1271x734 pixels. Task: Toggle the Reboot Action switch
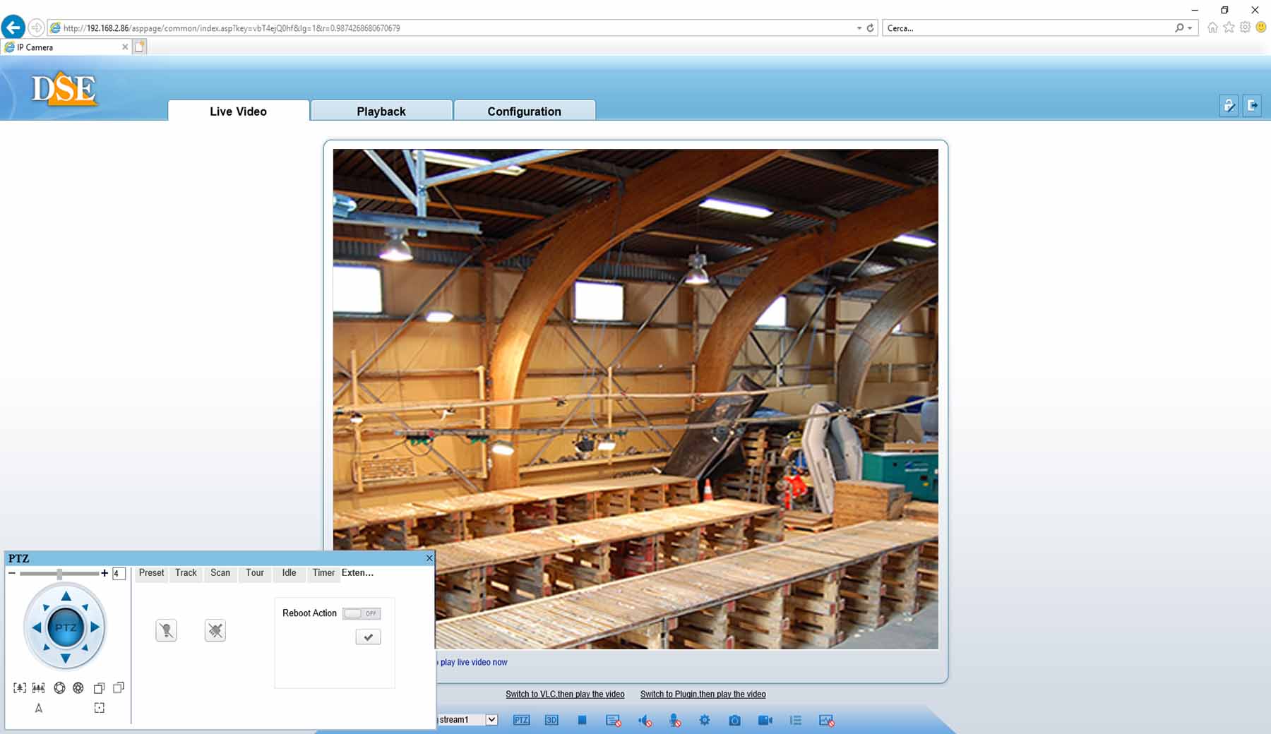coord(362,613)
